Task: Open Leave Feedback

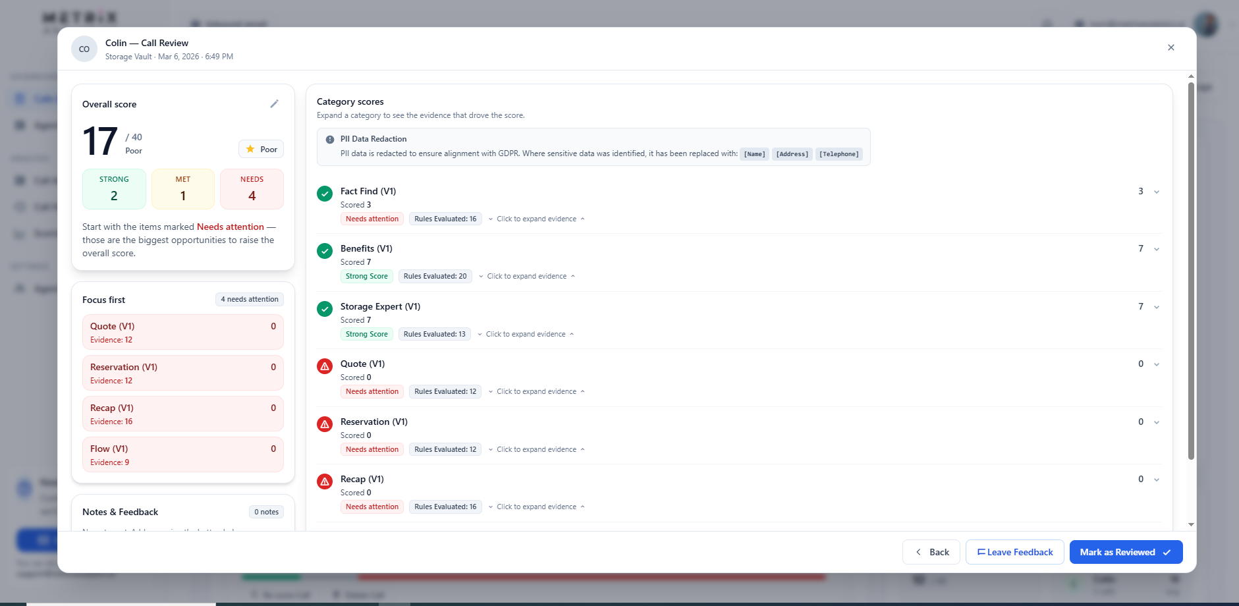Action: [1014, 552]
